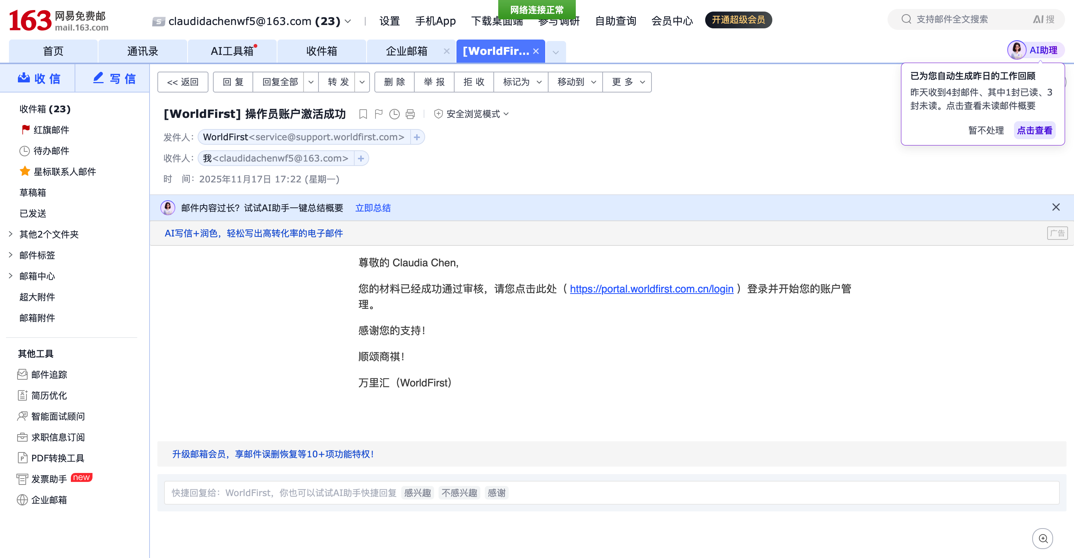Open 待办邮件 pending mail folder
1074x558 pixels.
44,151
